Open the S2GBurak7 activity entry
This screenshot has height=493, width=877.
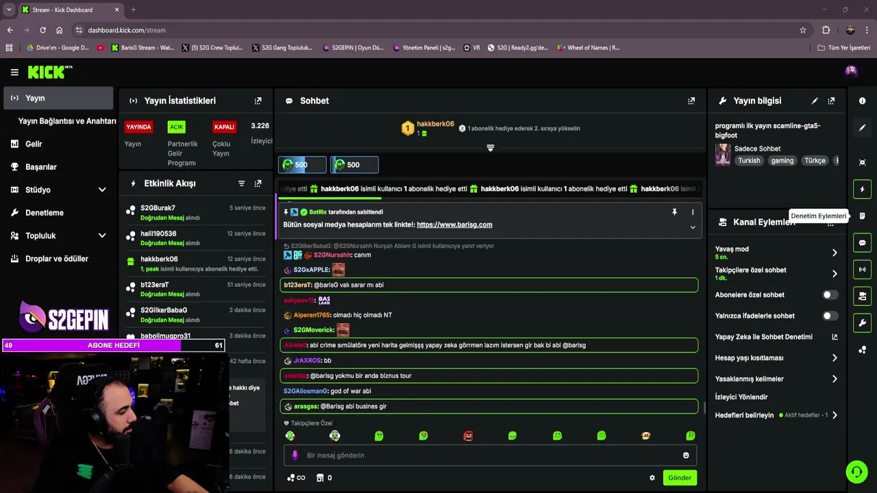195,213
